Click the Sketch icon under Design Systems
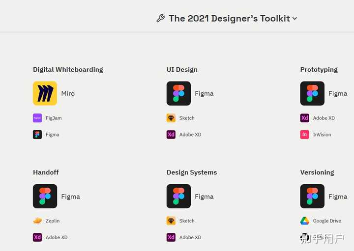 pos(171,221)
